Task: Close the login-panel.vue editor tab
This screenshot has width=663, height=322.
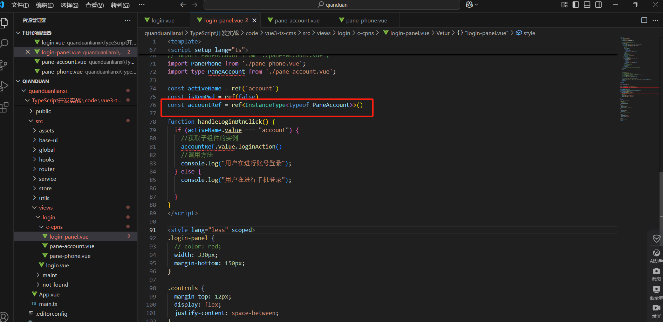Action: click(x=254, y=20)
